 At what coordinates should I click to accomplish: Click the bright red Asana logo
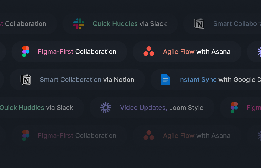[x=149, y=51]
